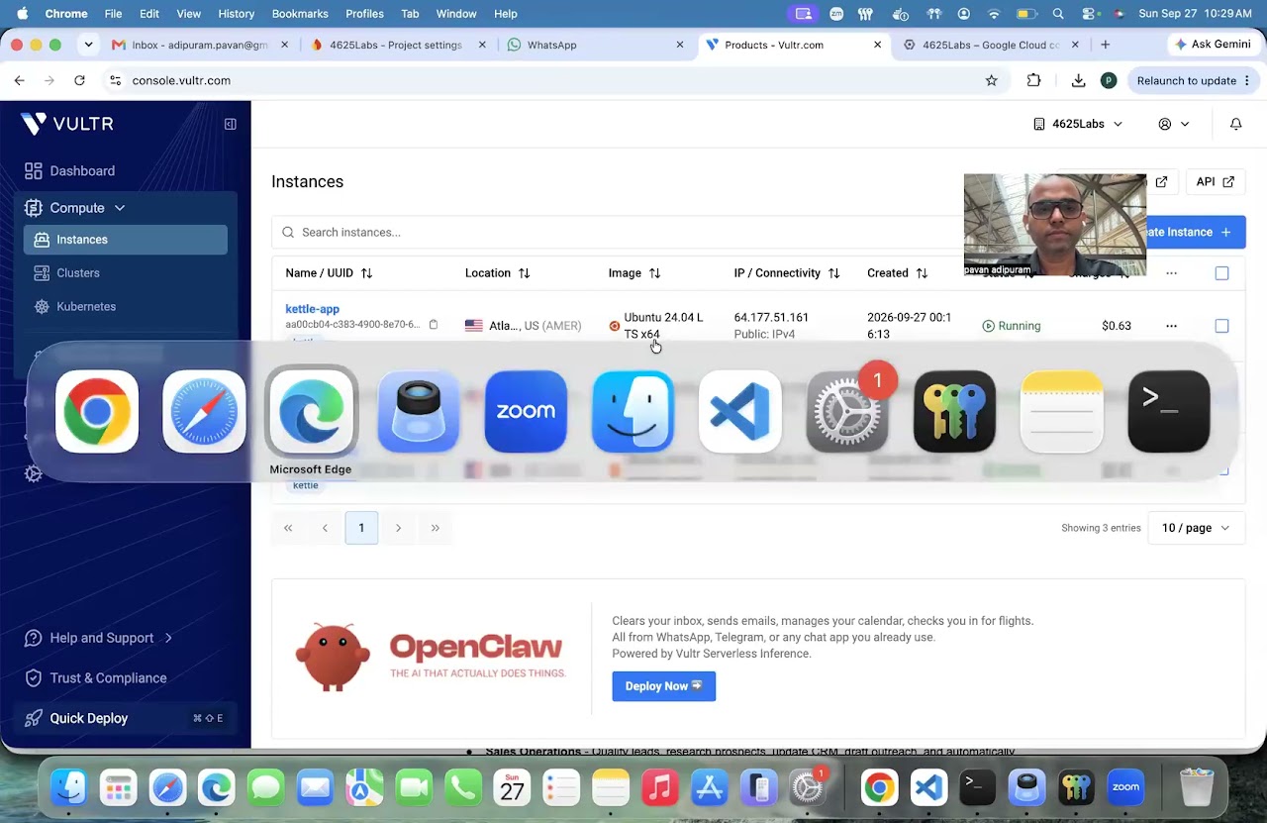Screen dimensions: 1267x823
Task: Open the kettle-app instance link
Action: [x=312, y=309]
